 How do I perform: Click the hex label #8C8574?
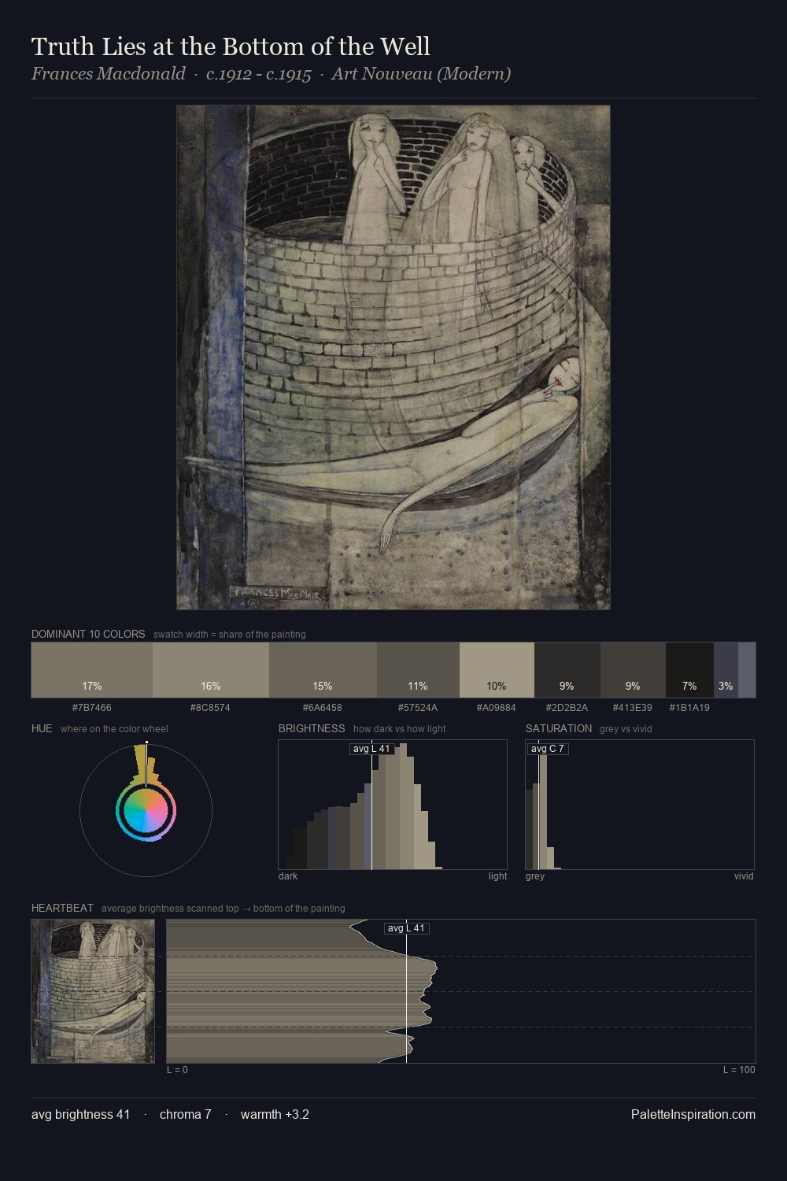[211, 708]
